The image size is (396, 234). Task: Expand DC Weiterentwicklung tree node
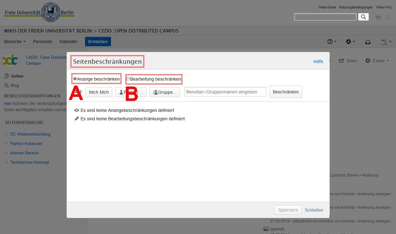7,134
